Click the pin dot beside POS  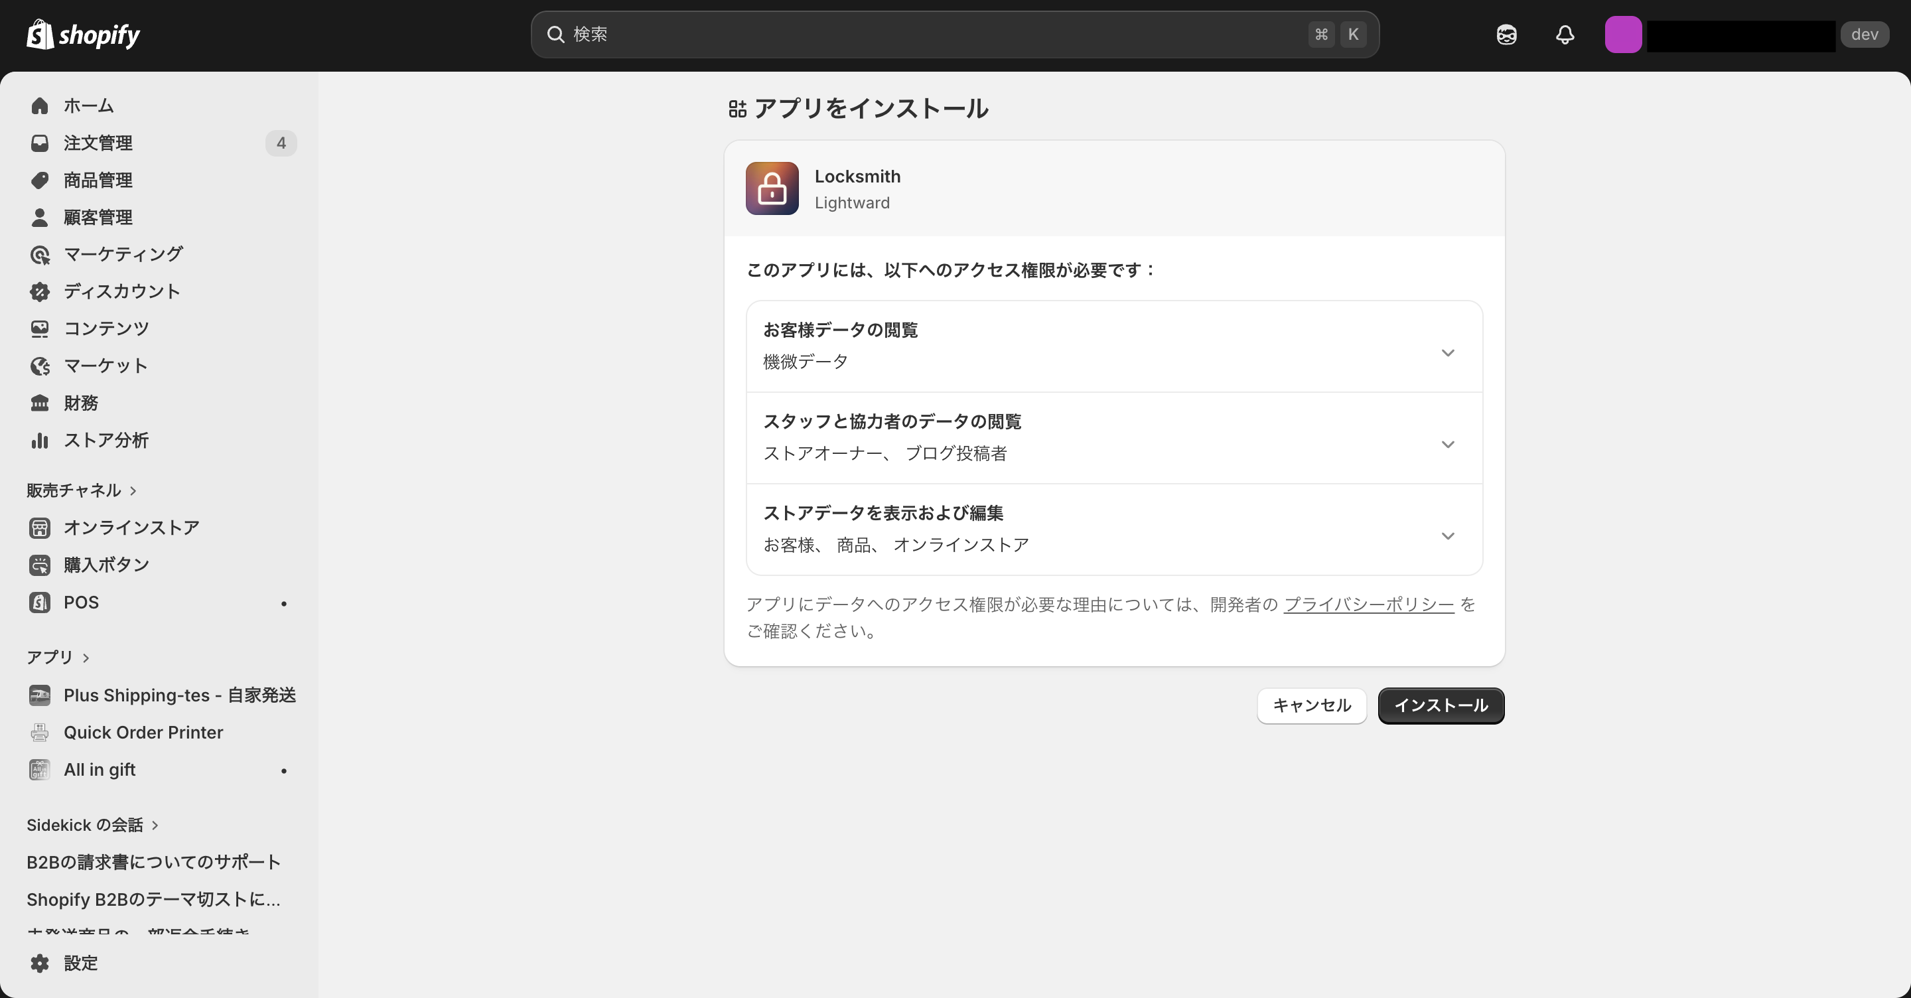[x=283, y=603]
